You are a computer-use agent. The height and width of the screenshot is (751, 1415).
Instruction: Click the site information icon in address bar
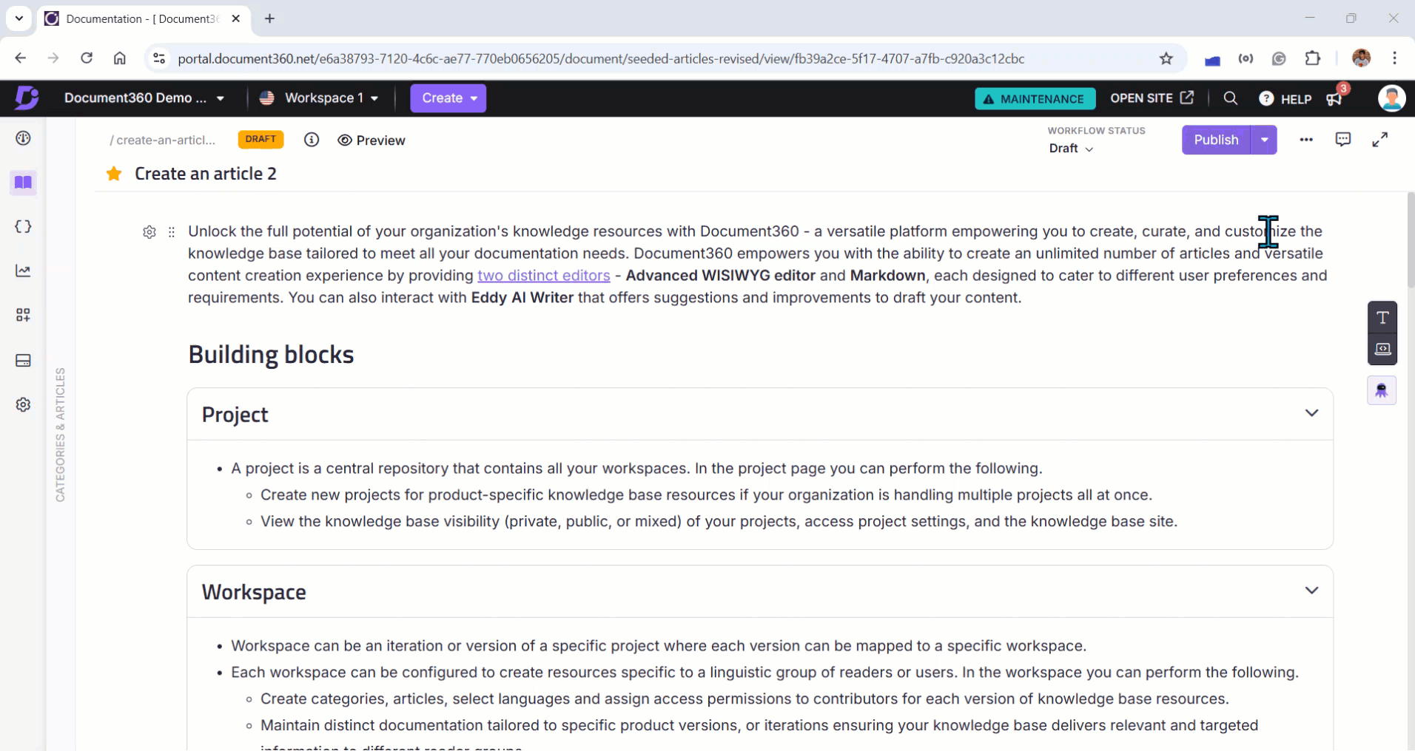(158, 58)
